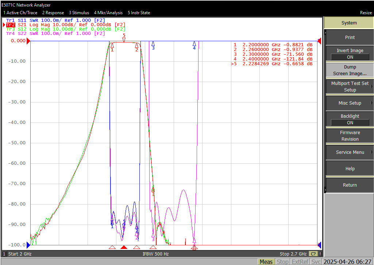Viewport: 374px width, 265px height.
Task: Click the exclamation status indicator
Action: [320, 254]
